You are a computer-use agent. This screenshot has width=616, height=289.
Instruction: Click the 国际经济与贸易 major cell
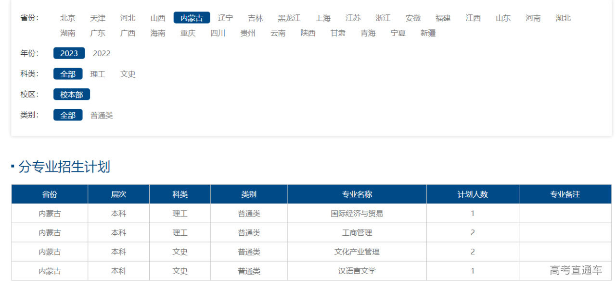(x=357, y=214)
